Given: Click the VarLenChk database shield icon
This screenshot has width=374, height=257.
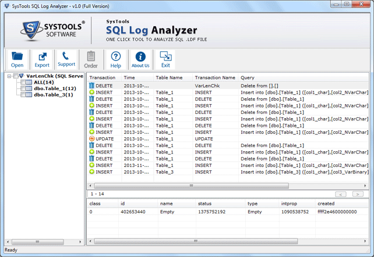Looking at the screenshot, I should [22, 76].
